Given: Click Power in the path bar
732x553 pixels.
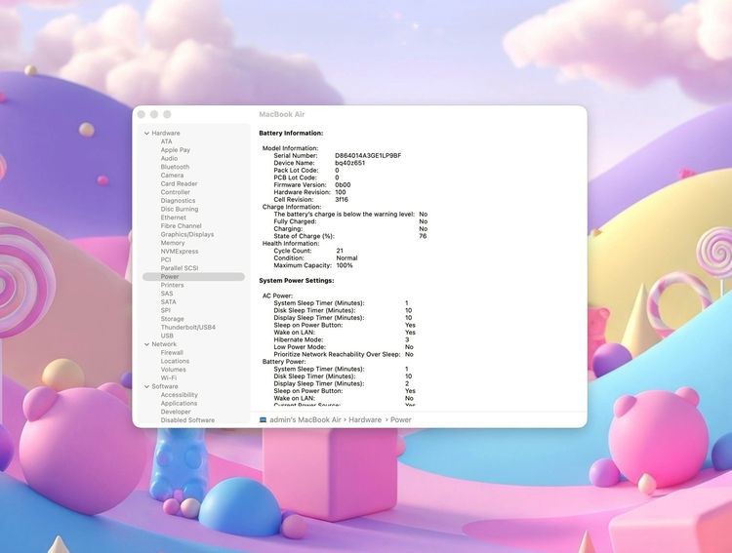Looking at the screenshot, I should 401,420.
